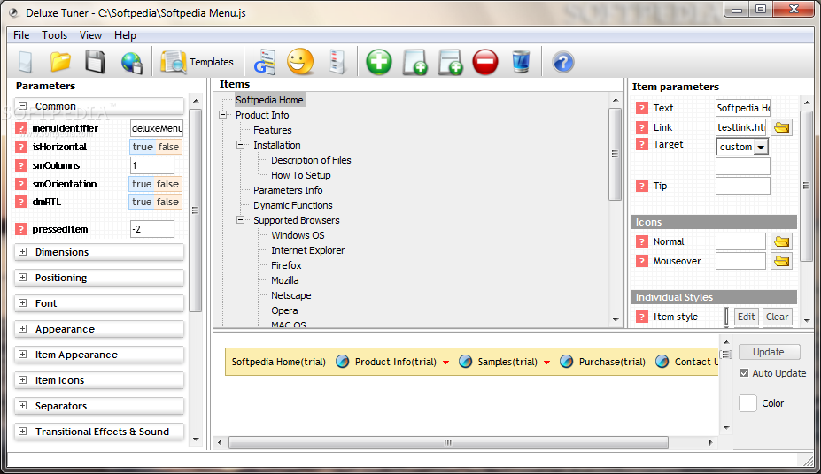Expand the Item Appearance section

pyautogui.click(x=22, y=354)
